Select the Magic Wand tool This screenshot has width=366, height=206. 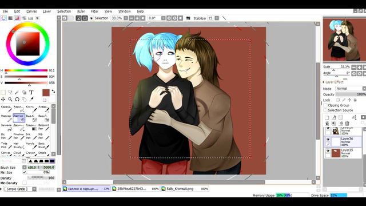(17, 93)
